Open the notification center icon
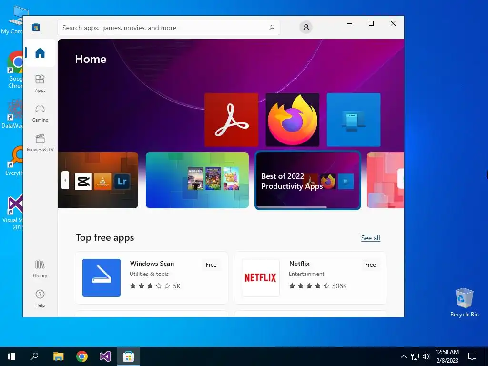Image resolution: width=488 pixels, height=366 pixels. click(472, 356)
